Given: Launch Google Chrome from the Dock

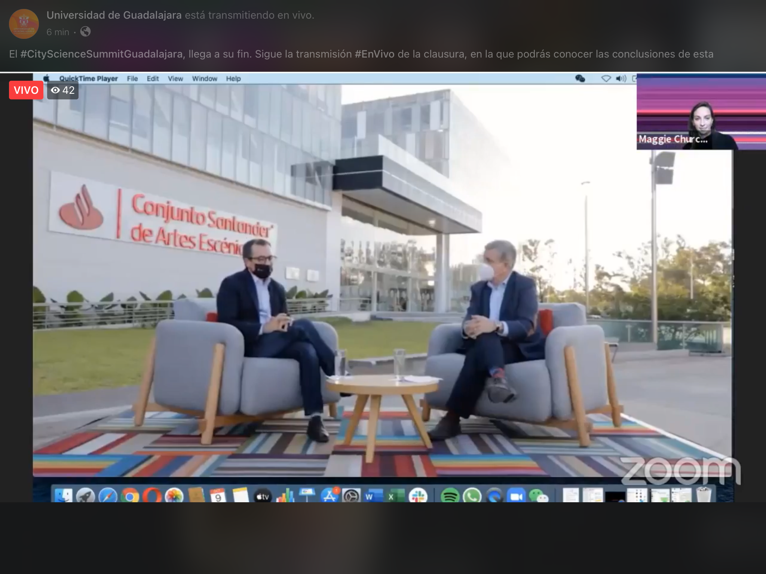Looking at the screenshot, I should click(130, 496).
